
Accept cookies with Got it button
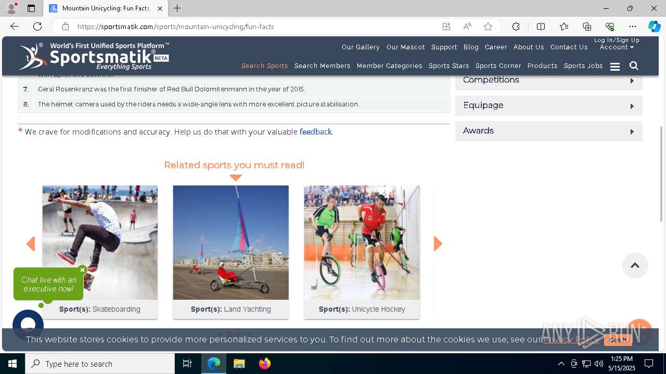point(618,340)
